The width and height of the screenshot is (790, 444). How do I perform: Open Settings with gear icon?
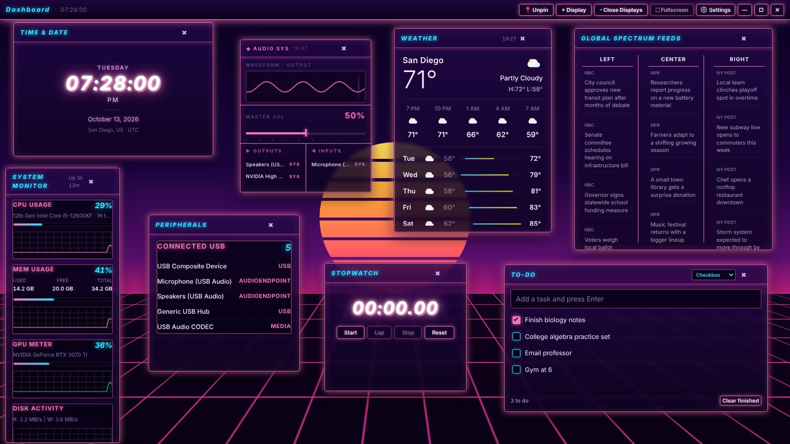715,10
